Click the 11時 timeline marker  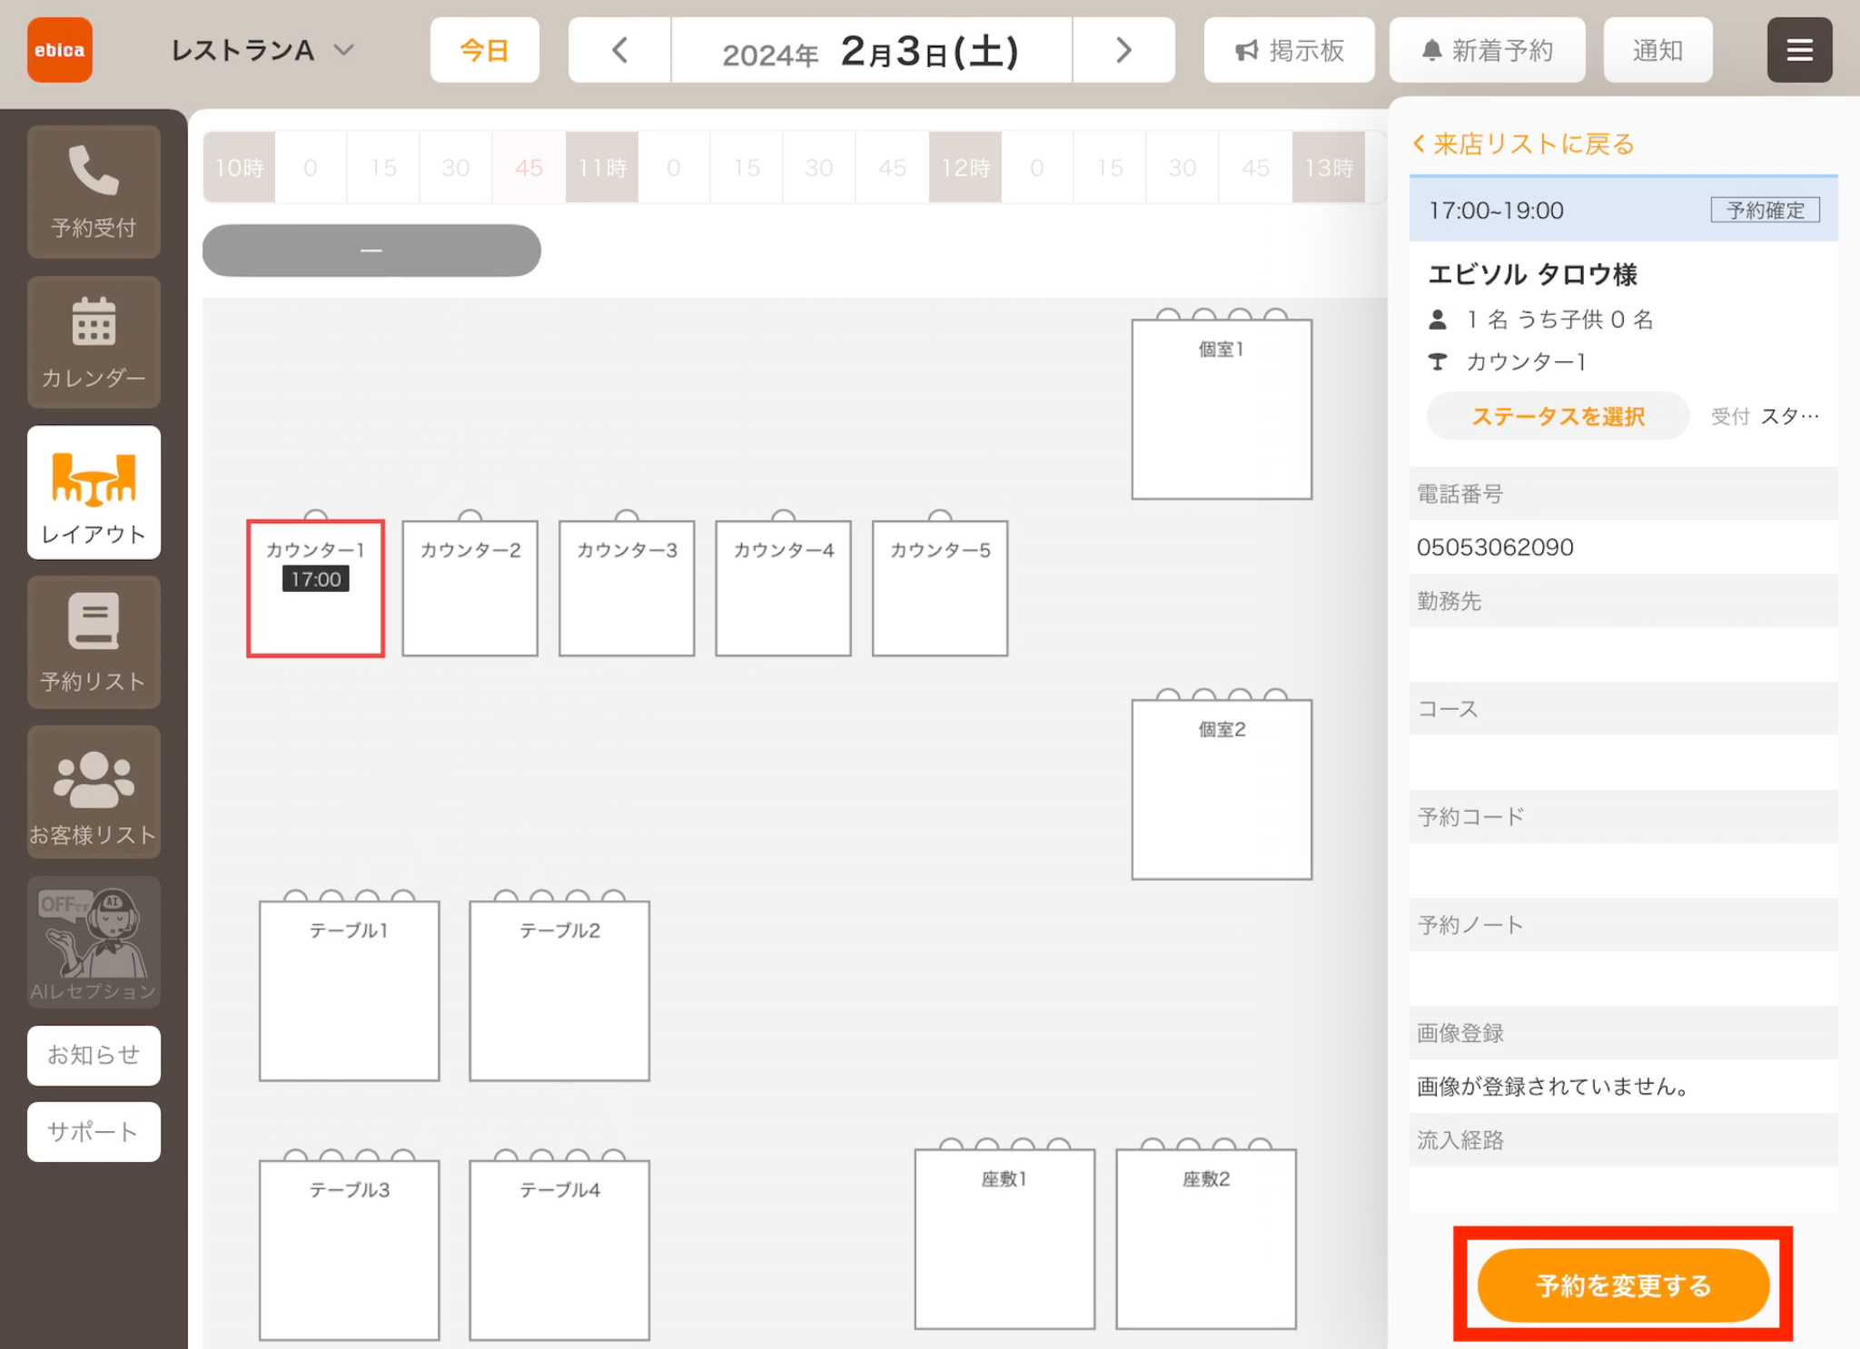(x=602, y=167)
